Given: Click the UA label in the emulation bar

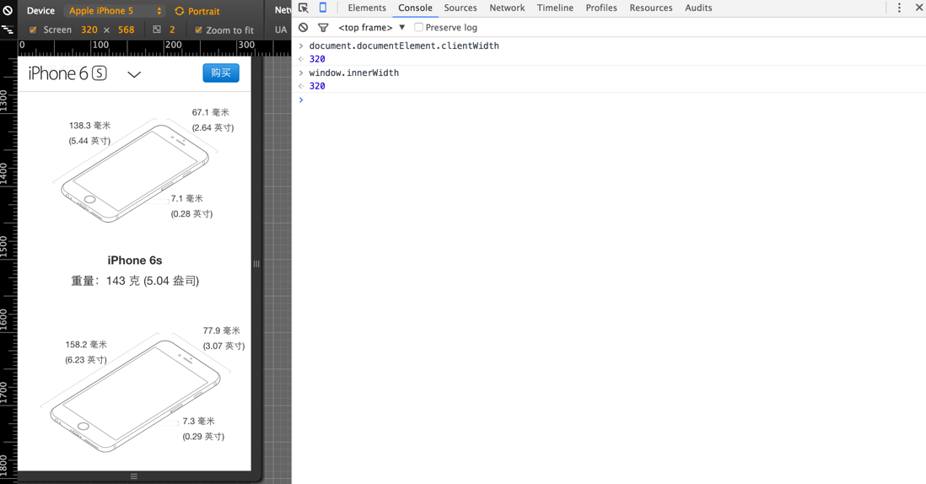Looking at the screenshot, I should [281, 30].
